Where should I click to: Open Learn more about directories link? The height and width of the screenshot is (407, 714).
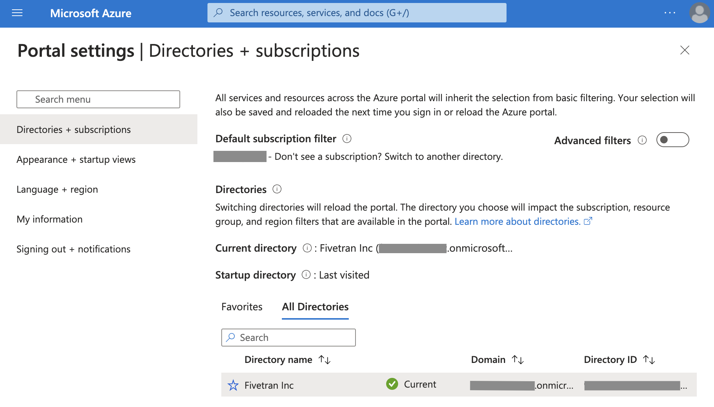click(x=523, y=221)
